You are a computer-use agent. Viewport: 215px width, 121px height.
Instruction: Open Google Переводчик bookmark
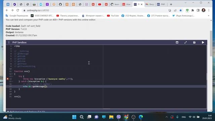(17, 16)
